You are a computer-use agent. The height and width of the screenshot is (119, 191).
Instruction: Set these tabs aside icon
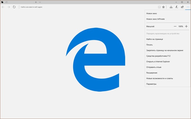tap(6, 2)
